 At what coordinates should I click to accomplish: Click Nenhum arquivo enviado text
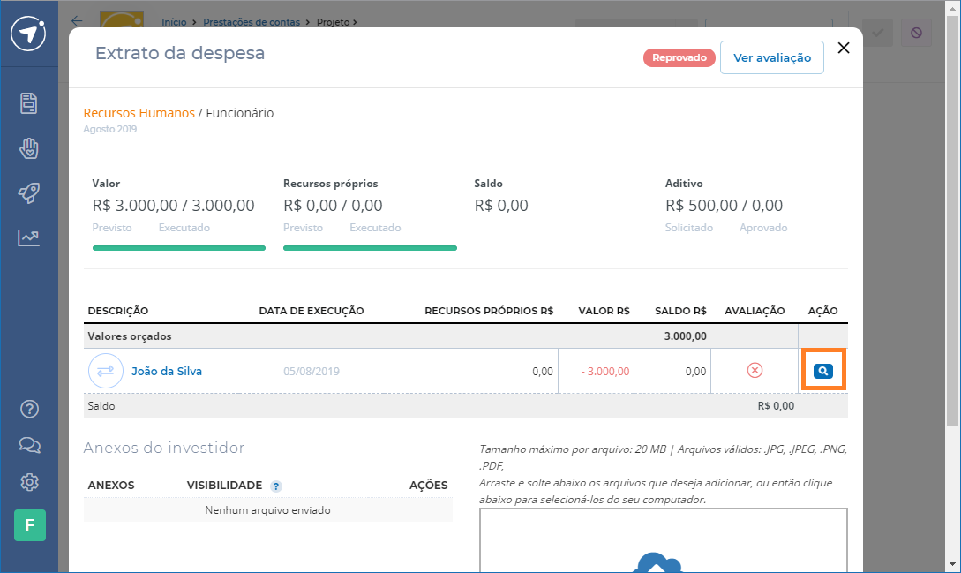coord(268,510)
